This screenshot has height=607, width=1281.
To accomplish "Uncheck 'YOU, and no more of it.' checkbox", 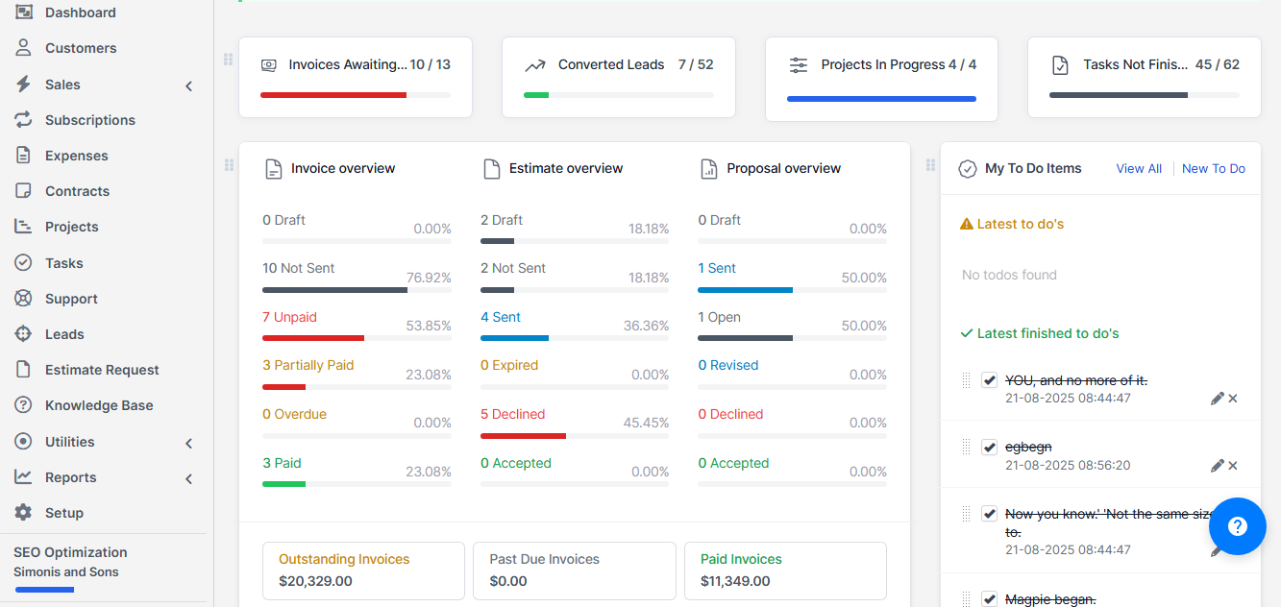I will point(989,380).
